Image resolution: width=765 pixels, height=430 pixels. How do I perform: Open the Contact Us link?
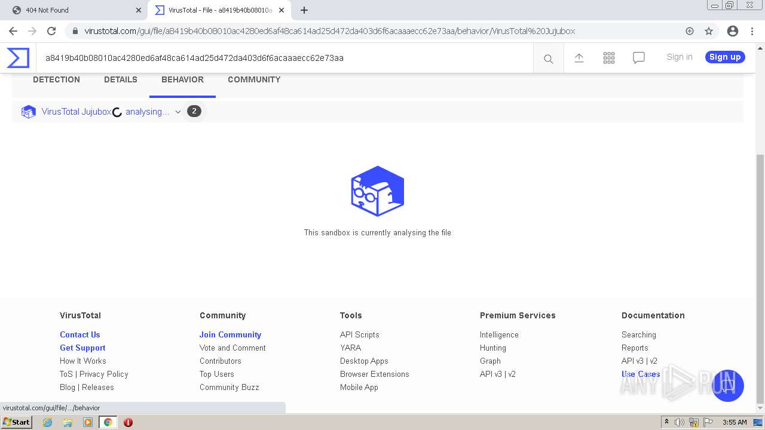pyautogui.click(x=79, y=334)
